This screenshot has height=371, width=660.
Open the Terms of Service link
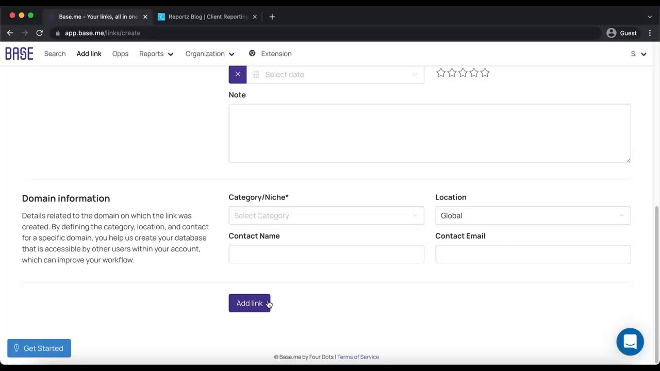358,357
